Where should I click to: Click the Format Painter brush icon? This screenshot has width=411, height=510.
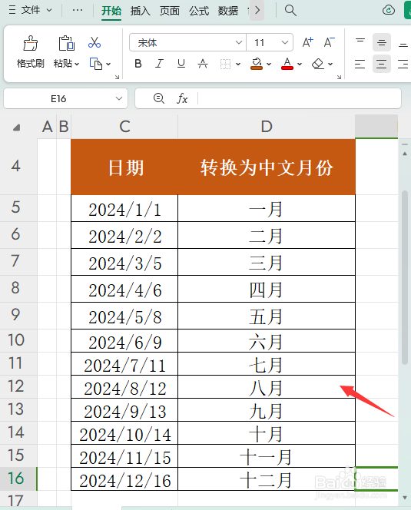point(31,43)
